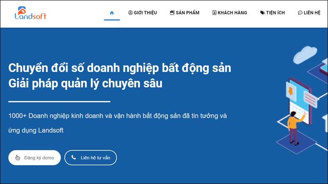Click the paragraph starting 1000+ Doanh nghiệp
Viewport: 328px width, 184px height.
118,123
